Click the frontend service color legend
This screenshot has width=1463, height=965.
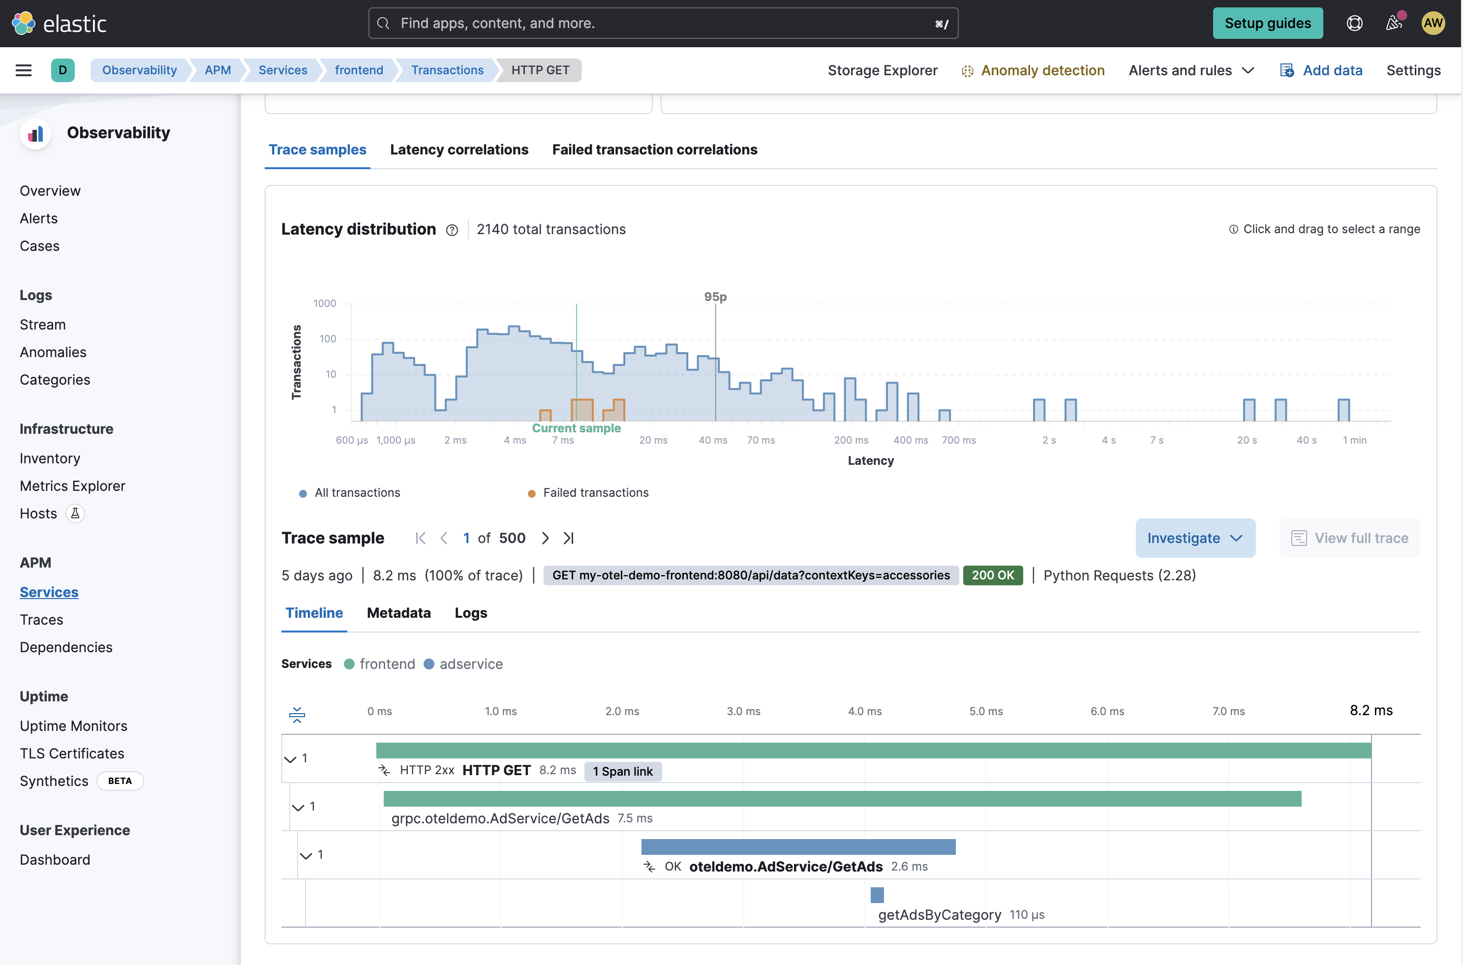380,664
